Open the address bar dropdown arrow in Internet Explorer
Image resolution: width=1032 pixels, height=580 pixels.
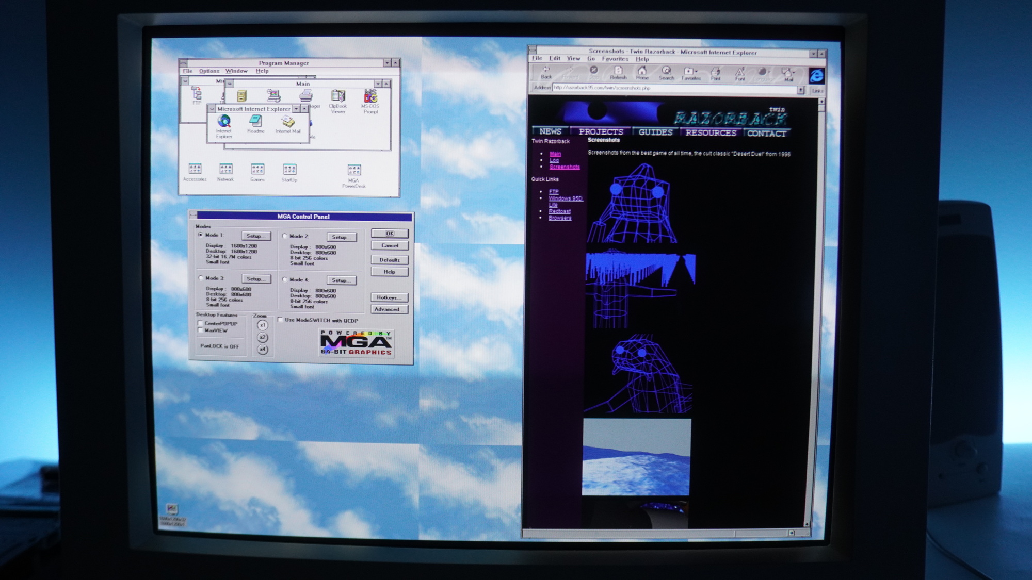[800, 90]
